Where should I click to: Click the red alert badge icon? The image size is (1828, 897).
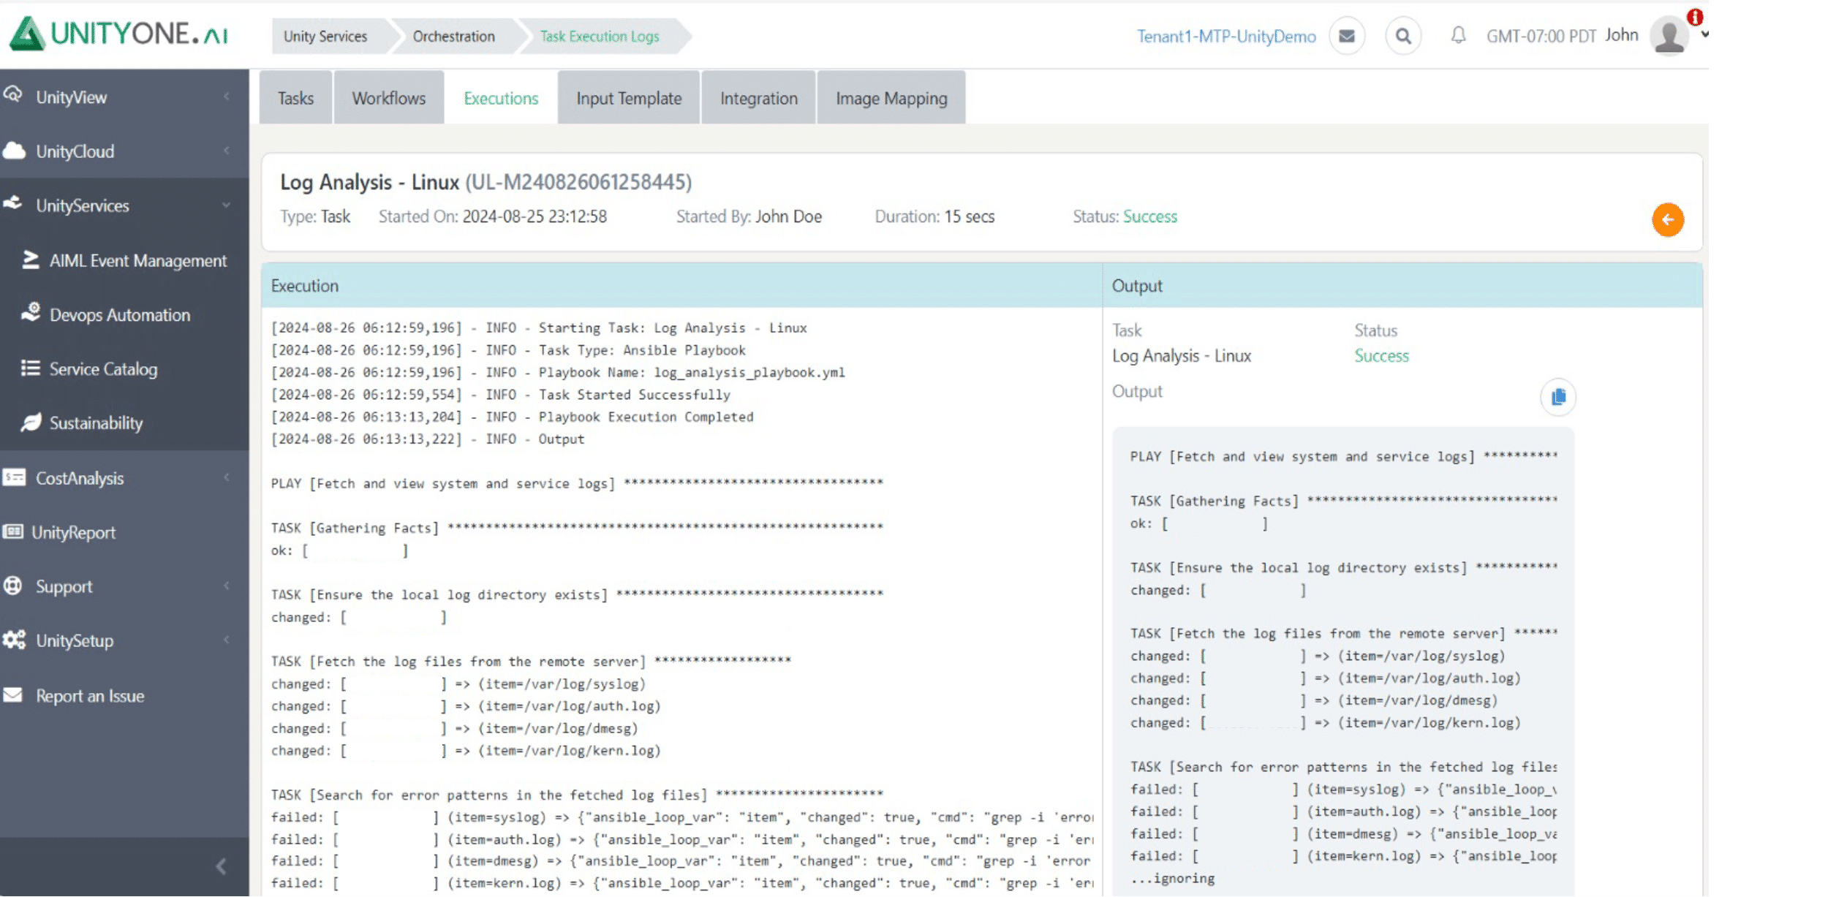pos(1695,16)
